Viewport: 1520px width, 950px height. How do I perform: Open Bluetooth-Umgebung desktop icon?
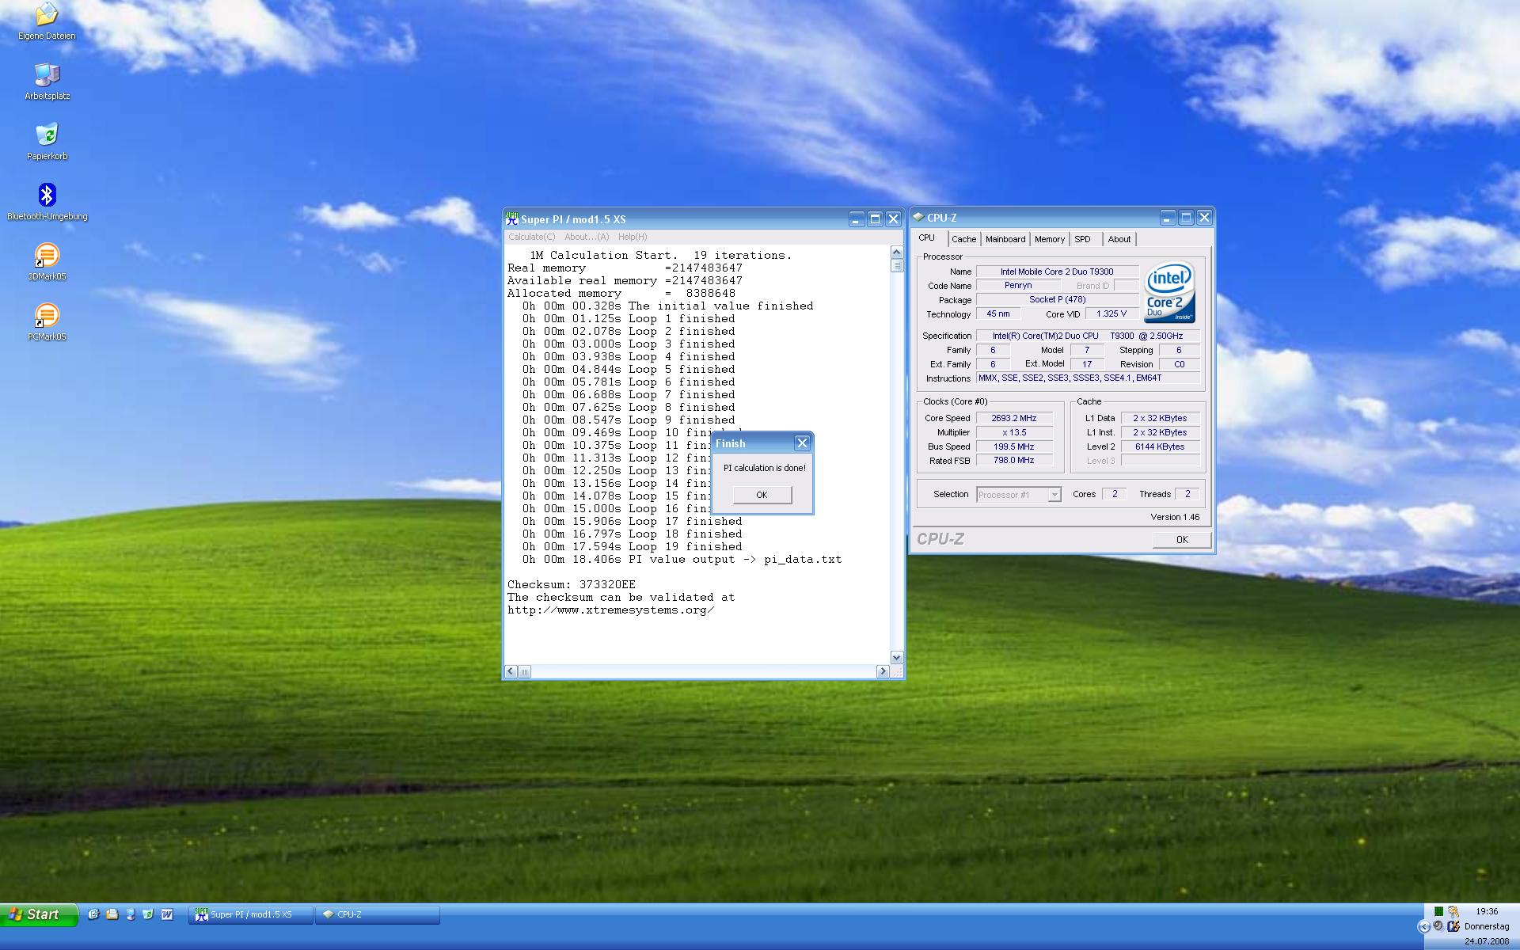point(47,196)
